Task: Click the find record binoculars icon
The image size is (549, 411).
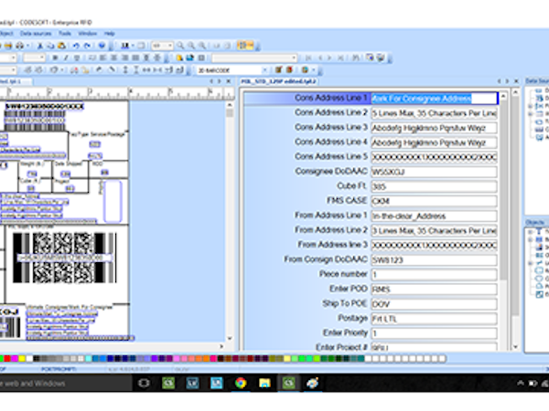Action: (355, 58)
